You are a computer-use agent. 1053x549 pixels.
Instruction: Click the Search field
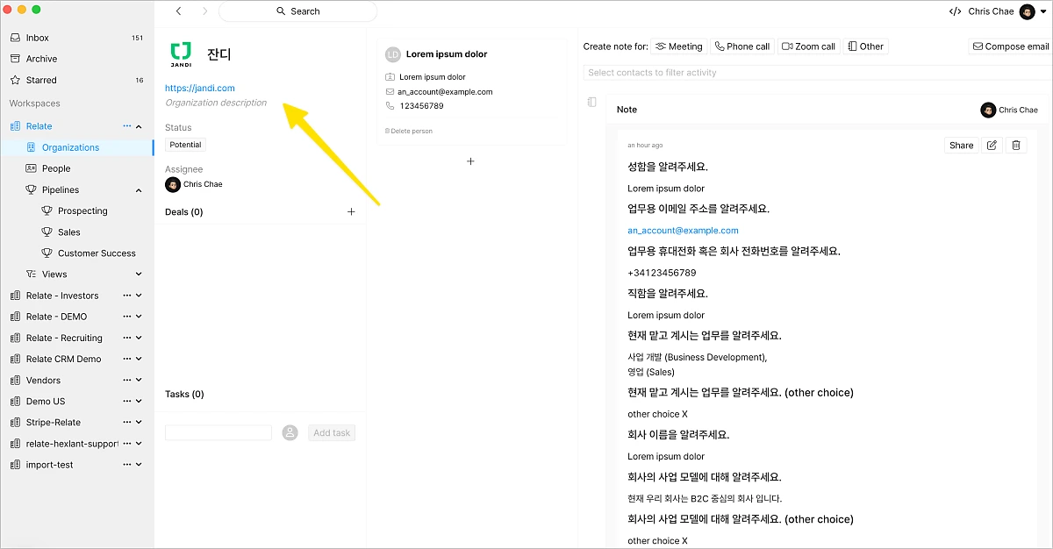297,11
